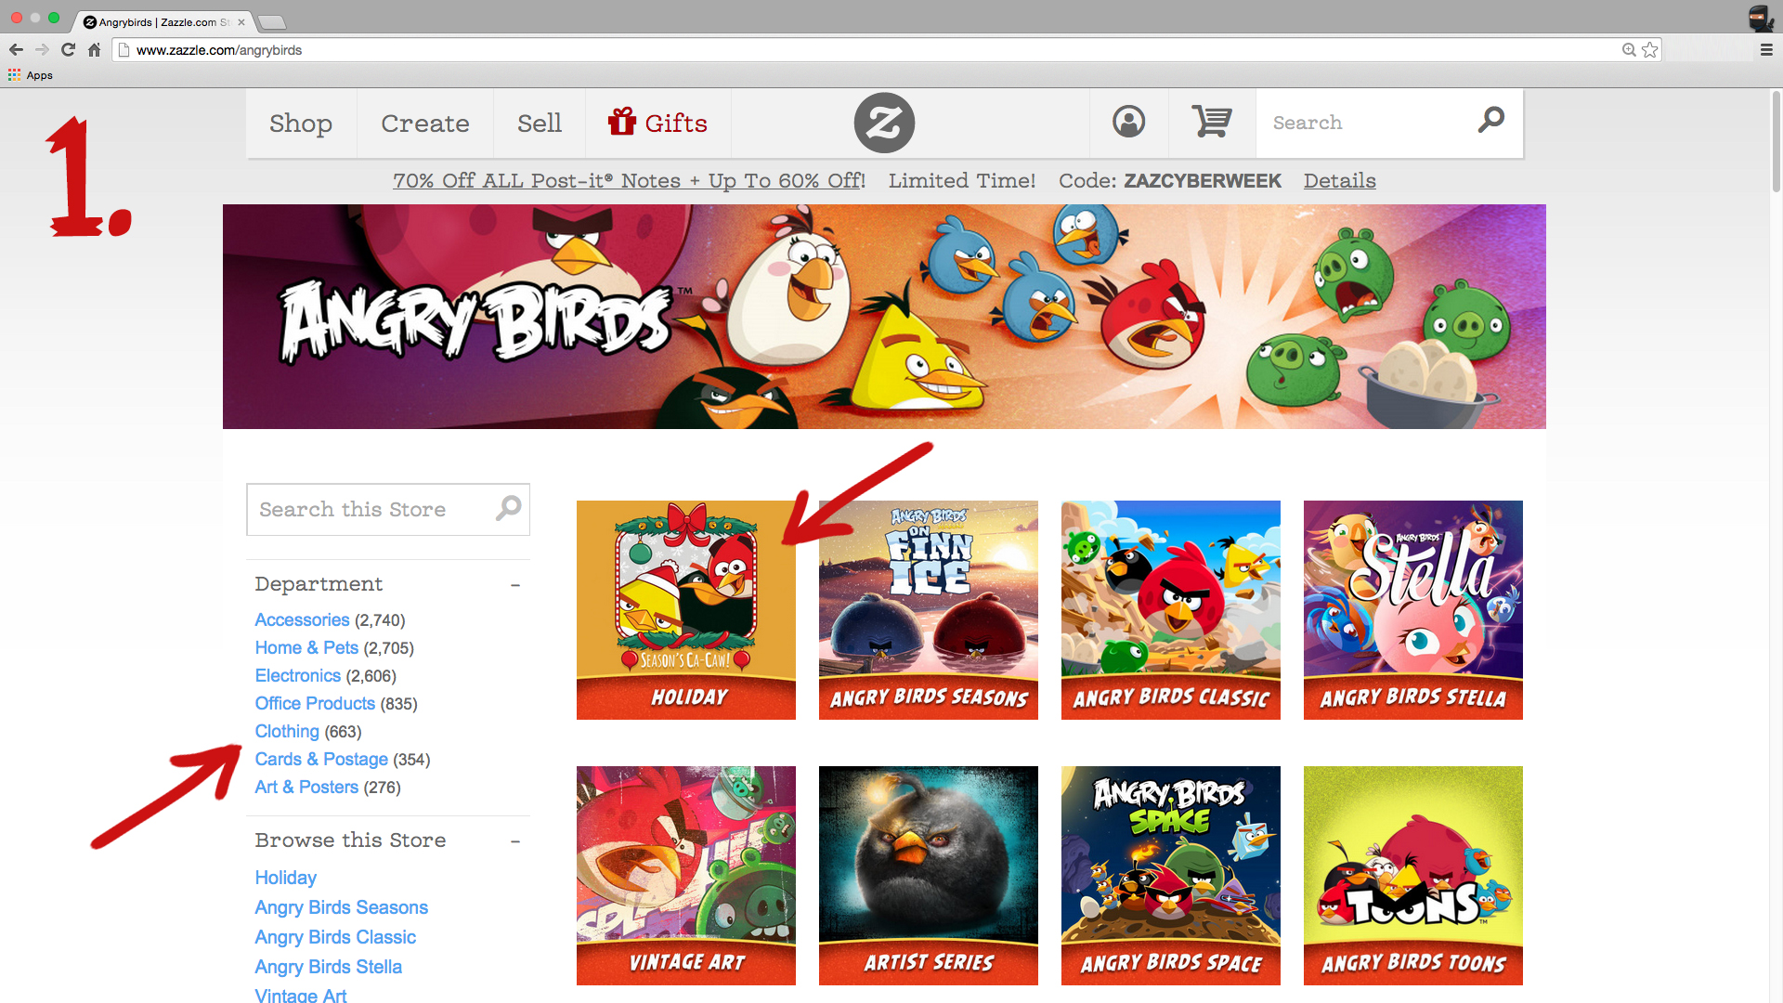Screen dimensions: 1783x1003
Task: Collapse the Department section
Action: pos(514,585)
